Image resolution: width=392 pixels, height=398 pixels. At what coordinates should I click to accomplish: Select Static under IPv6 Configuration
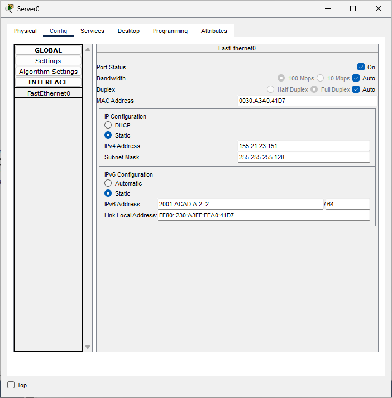tap(108, 193)
